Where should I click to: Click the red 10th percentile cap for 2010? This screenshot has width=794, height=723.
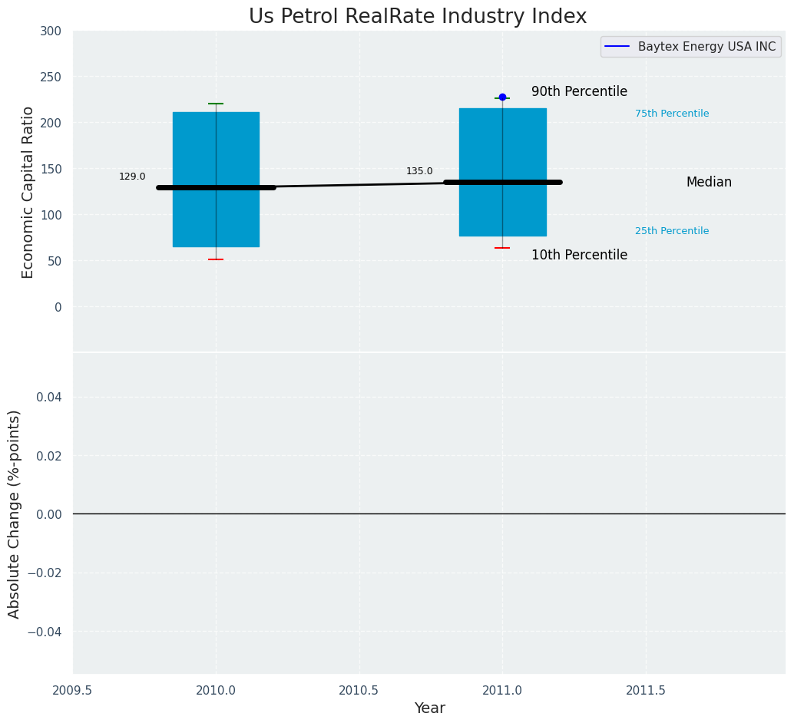click(x=217, y=259)
